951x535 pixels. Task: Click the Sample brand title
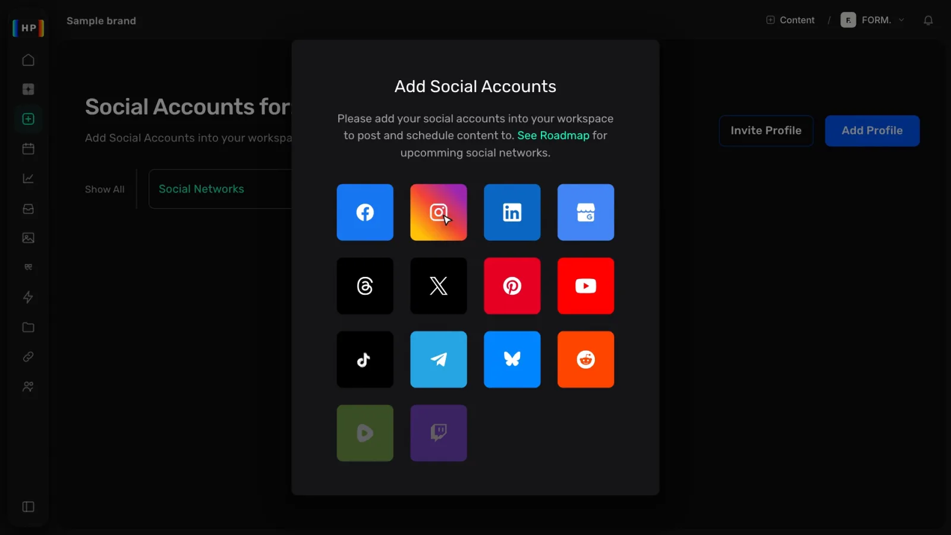101,21
